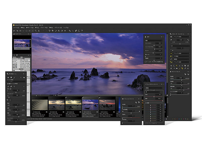This screenshot has height=151, width=202.
Task: Select gradual filter in 部分補正ツール panel
Action: (x=11, y=78)
